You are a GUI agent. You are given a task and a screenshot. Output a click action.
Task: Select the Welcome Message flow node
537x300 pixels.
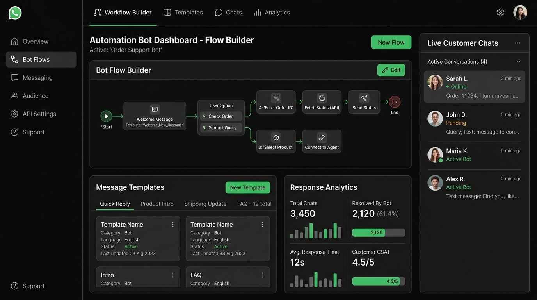[155, 116]
